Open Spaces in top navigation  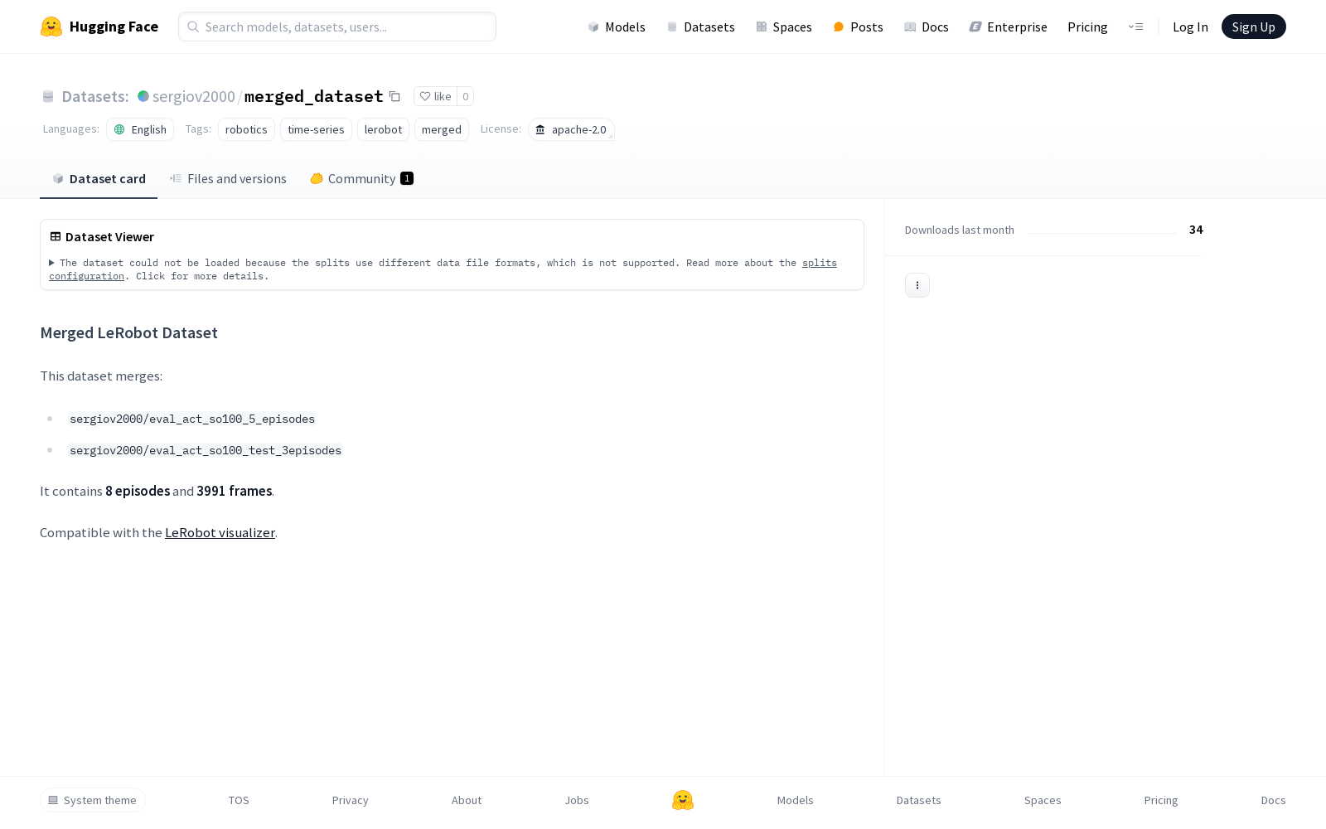click(x=784, y=27)
